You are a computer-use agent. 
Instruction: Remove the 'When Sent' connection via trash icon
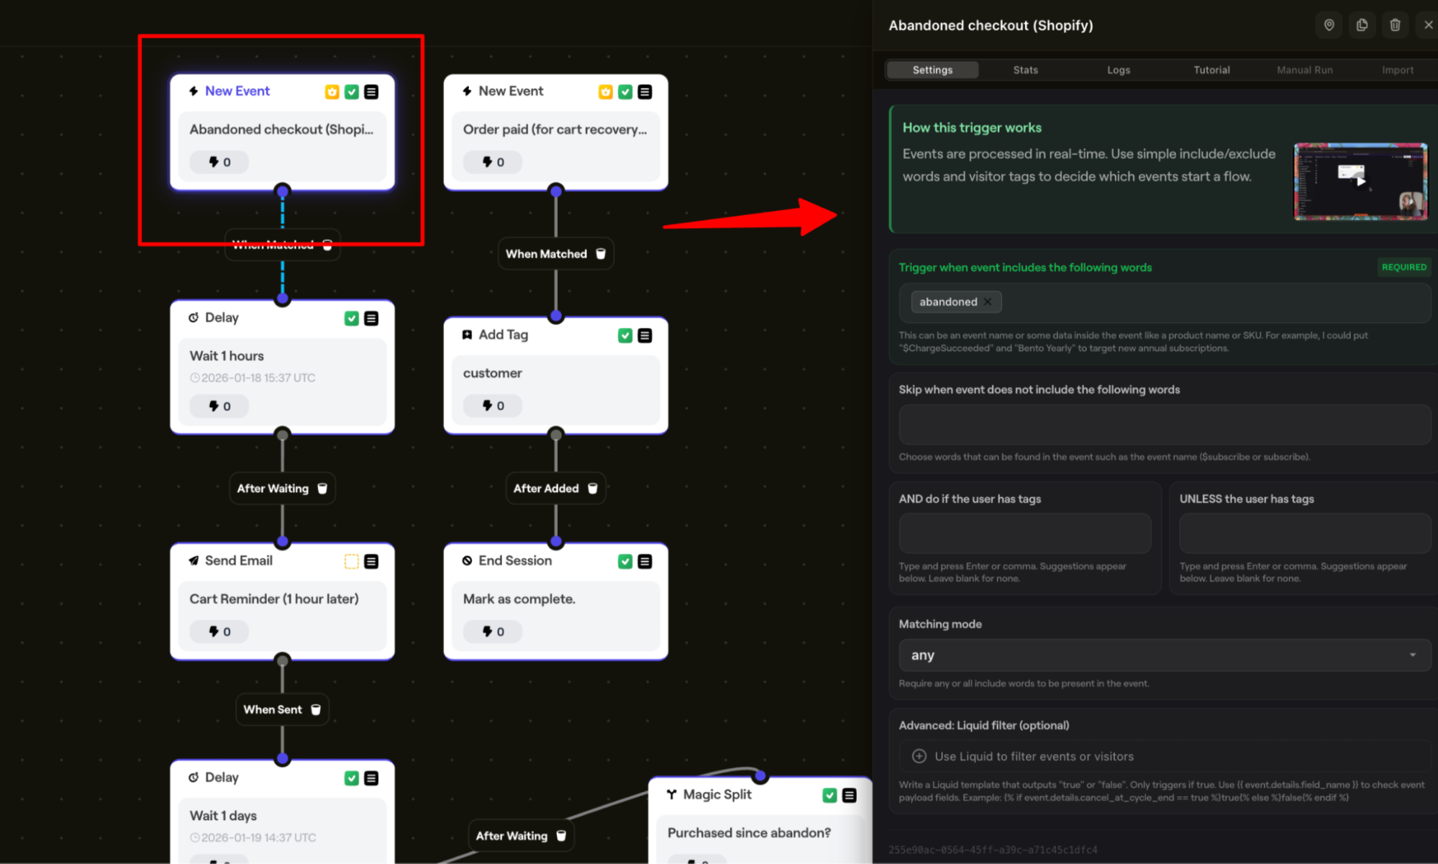click(x=316, y=709)
